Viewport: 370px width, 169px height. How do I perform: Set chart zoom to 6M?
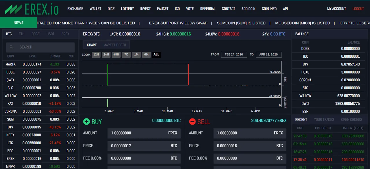coord(146,55)
